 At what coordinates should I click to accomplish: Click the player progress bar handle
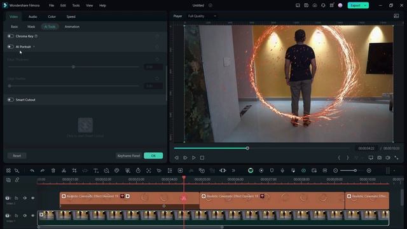coord(247,148)
